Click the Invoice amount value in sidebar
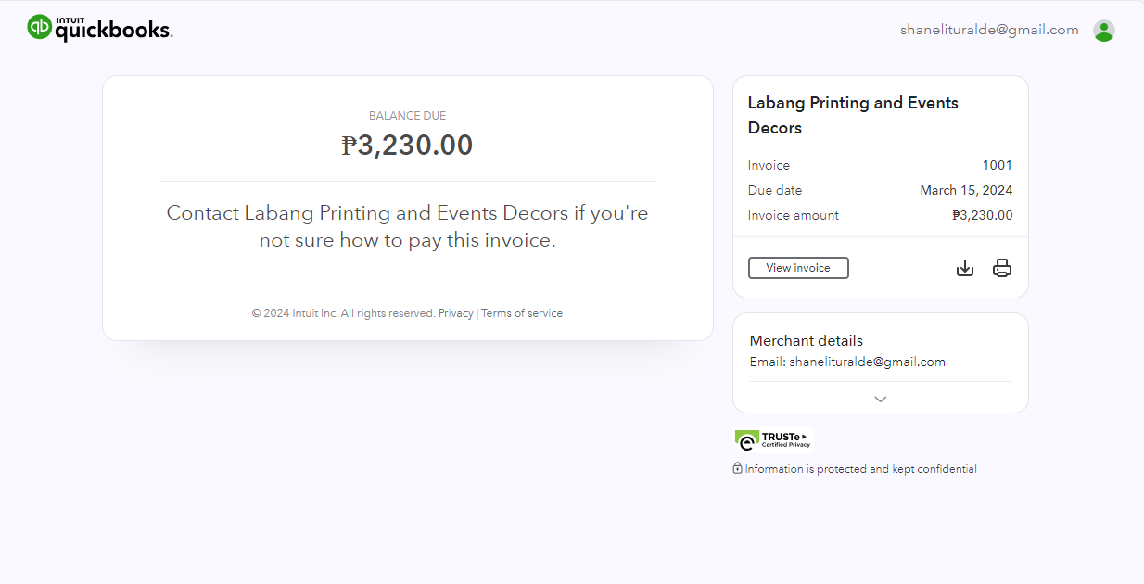Screen dimensions: 1144x584 [x=983, y=215]
